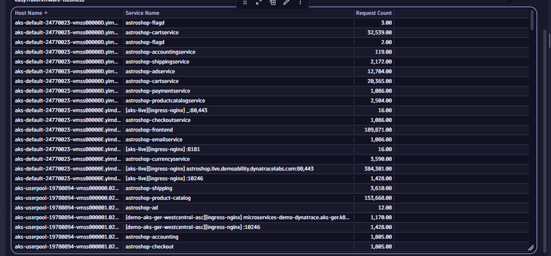
Task: Click the host name in astroshop-checkout row
Action: (67, 247)
